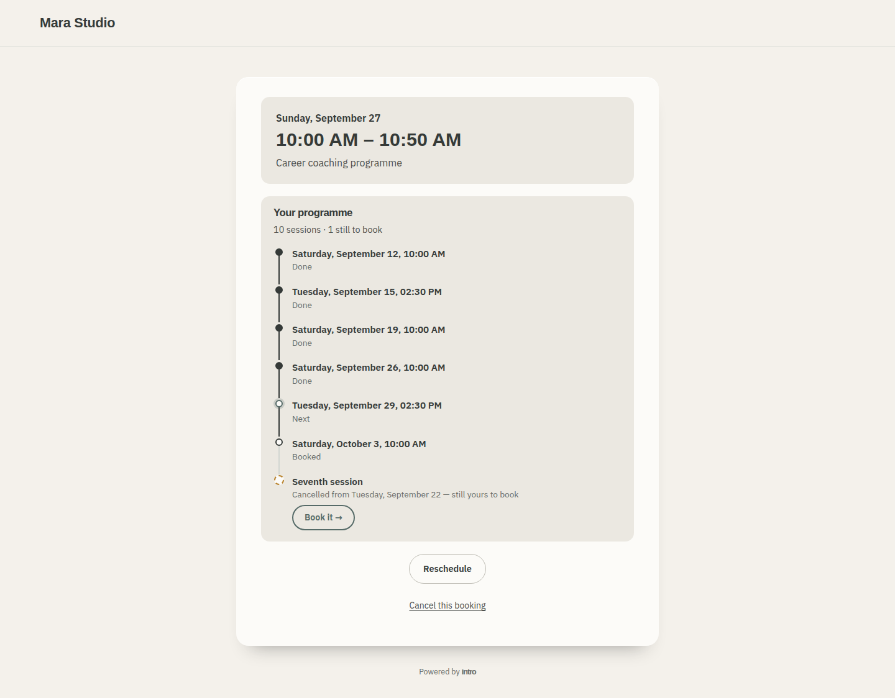The height and width of the screenshot is (698, 895).
Task: Click the '10:00 AM – 10:50 AM' time heading
Action: [x=369, y=140]
